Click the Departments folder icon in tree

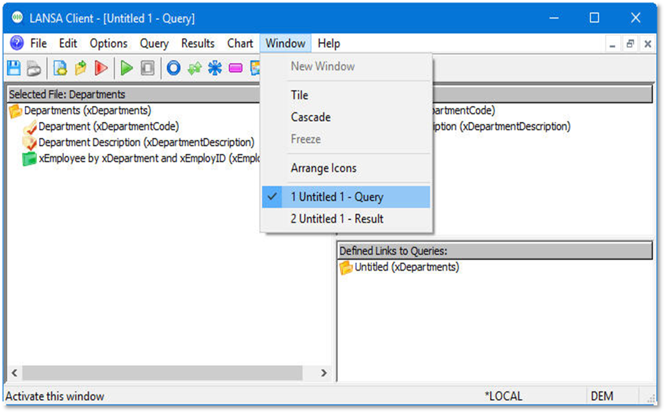point(15,111)
